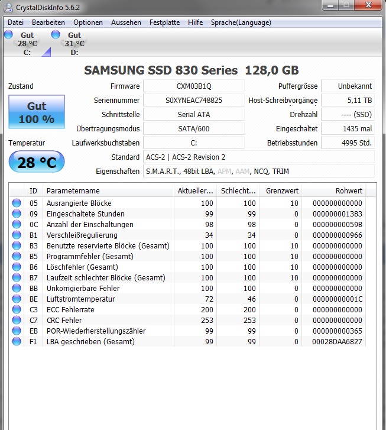Screen dimensions: 386x430
Task: Click the SATA/600 transfer mode field
Action: point(194,128)
